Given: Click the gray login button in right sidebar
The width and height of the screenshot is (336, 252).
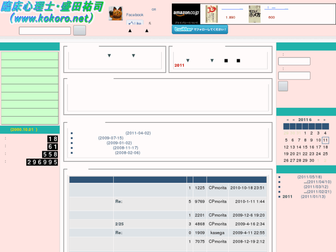Looking at the screenshot, I should click(283, 86).
